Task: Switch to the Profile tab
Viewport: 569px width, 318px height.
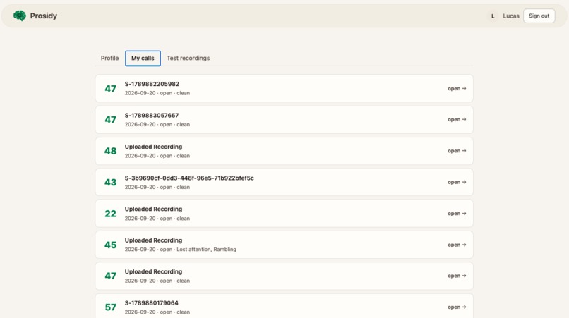Action: click(x=109, y=58)
